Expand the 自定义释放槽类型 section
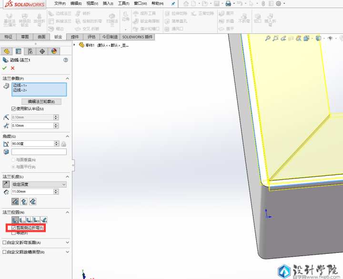 pyautogui.click(x=67, y=252)
